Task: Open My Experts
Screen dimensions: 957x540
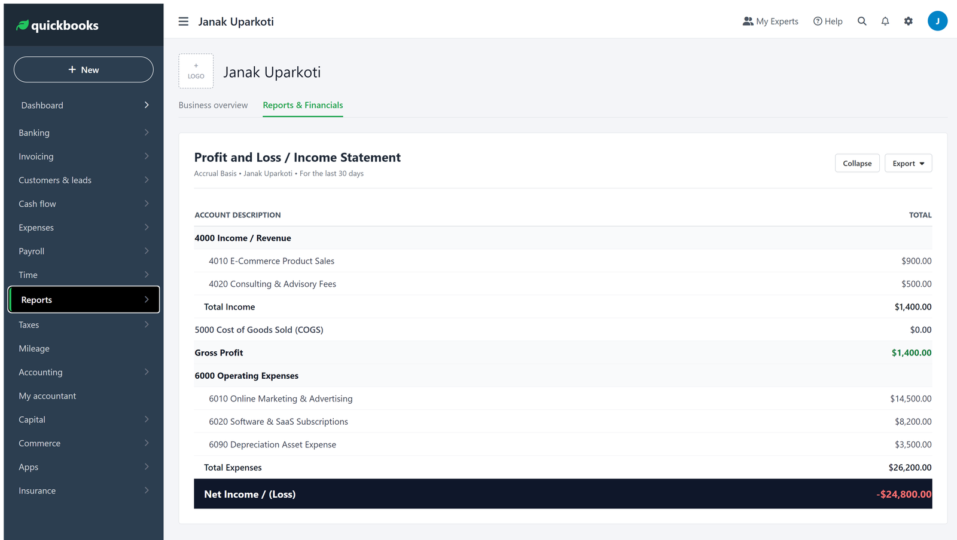Action: 770,21
